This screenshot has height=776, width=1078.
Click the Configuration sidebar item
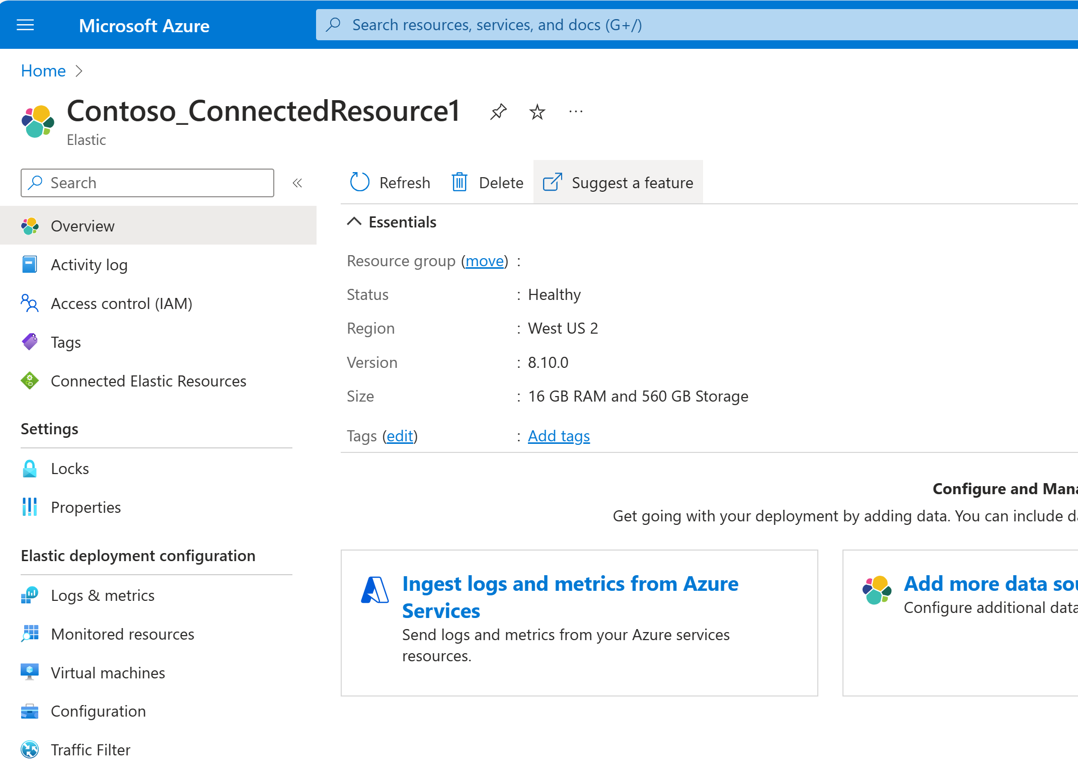pos(98,711)
